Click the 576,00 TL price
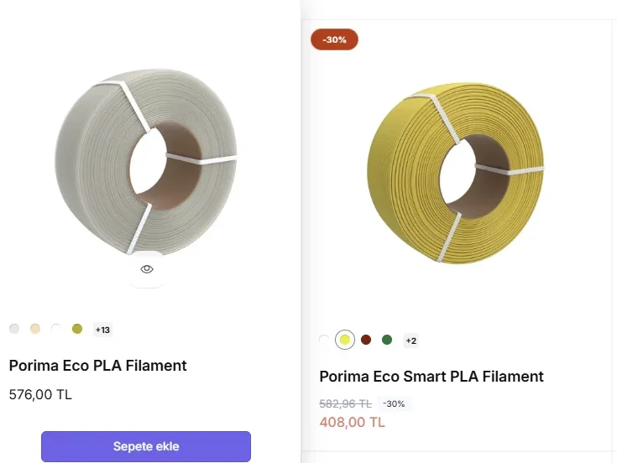The width and height of the screenshot is (617, 463). point(40,394)
